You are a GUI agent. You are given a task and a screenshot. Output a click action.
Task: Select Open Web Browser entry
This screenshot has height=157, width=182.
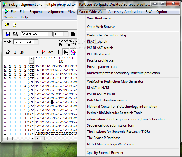pos(129,27)
